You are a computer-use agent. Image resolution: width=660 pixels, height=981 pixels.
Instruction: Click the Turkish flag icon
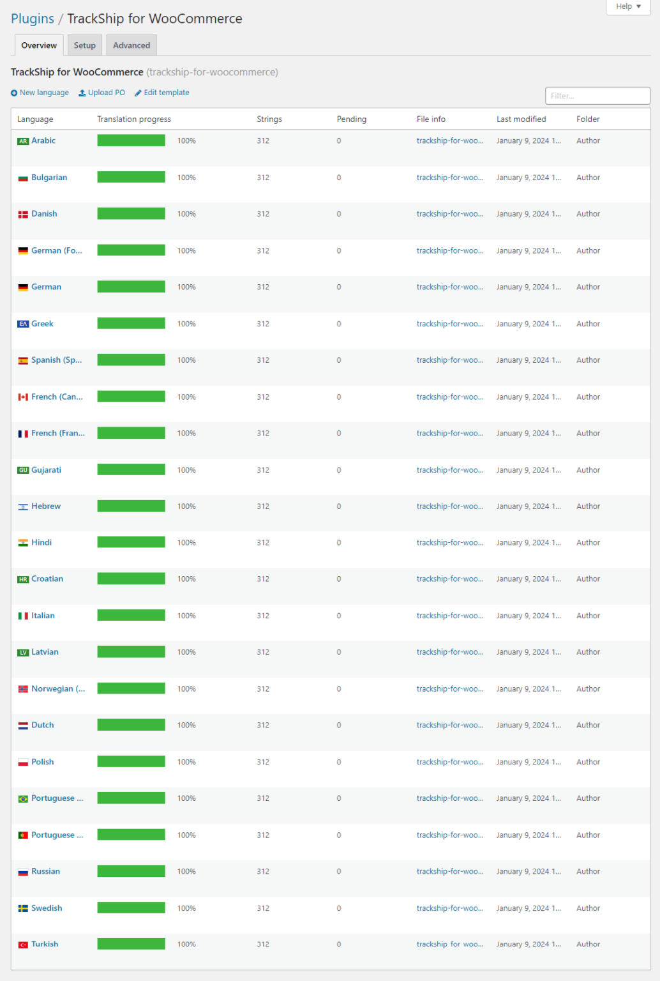click(23, 945)
